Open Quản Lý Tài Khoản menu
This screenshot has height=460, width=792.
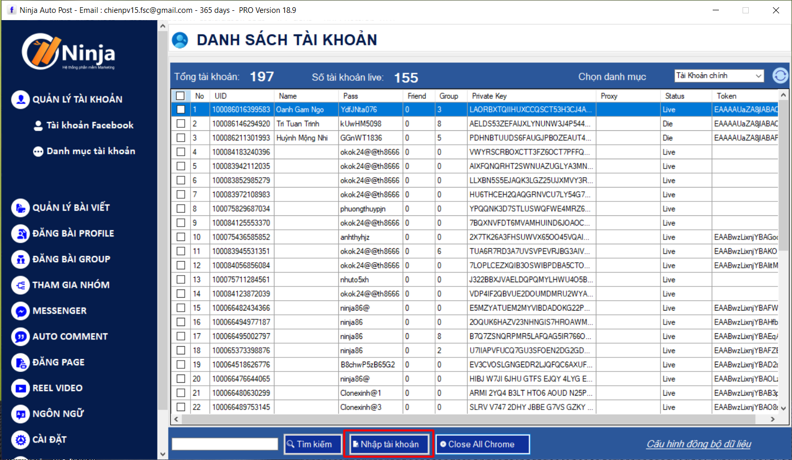click(77, 99)
